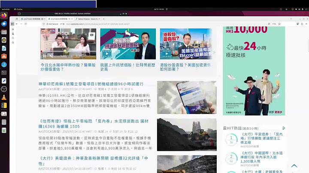Toggle the Firefox sidebar button
Viewport: 309px width, 173px height.
coord(12,24)
